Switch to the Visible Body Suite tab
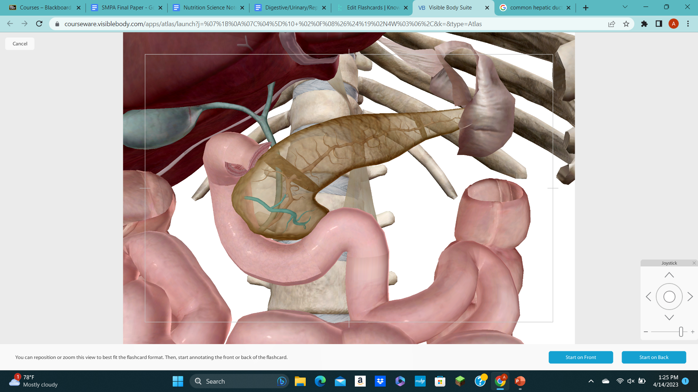Screen dimensions: 698x392 [x=451, y=7]
